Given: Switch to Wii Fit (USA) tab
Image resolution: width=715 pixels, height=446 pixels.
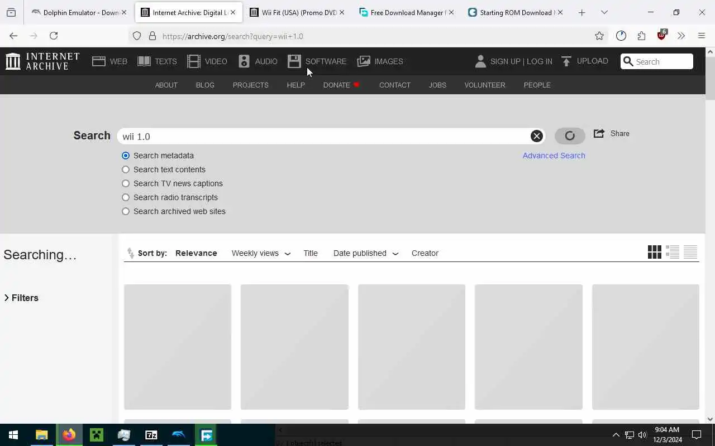Looking at the screenshot, I should click(x=297, y=12).
